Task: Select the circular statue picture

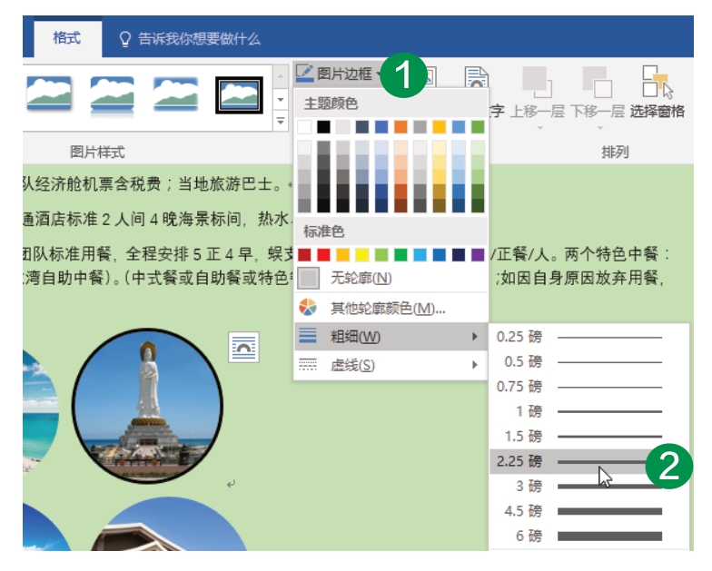Action: point(147,405)
